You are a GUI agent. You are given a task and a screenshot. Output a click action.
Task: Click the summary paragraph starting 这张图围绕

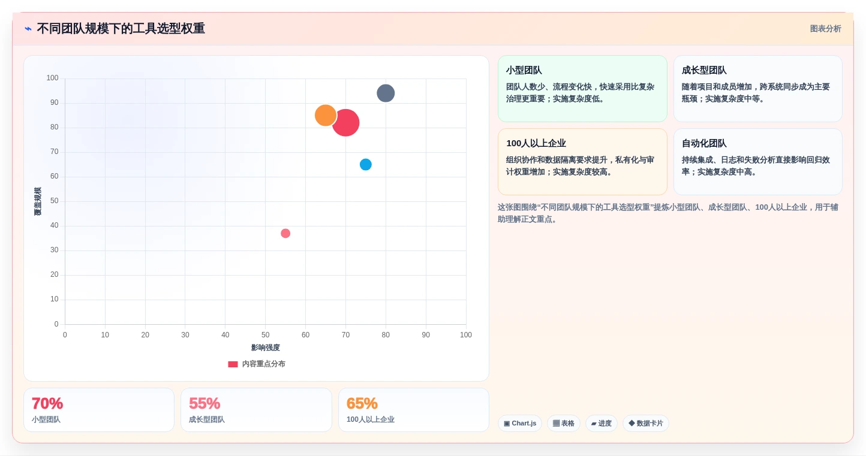click(668, 213)
